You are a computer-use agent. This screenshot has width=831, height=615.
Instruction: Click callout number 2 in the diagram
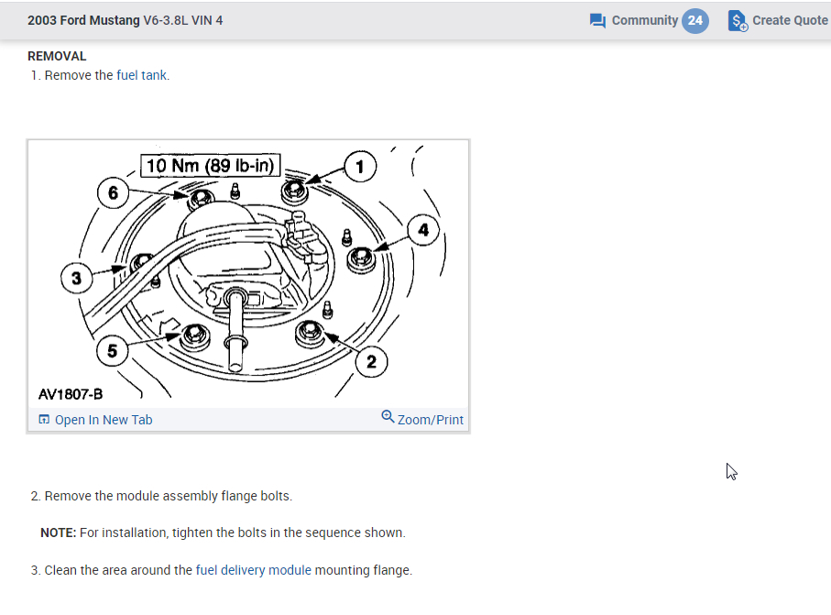tap(371, 362)
